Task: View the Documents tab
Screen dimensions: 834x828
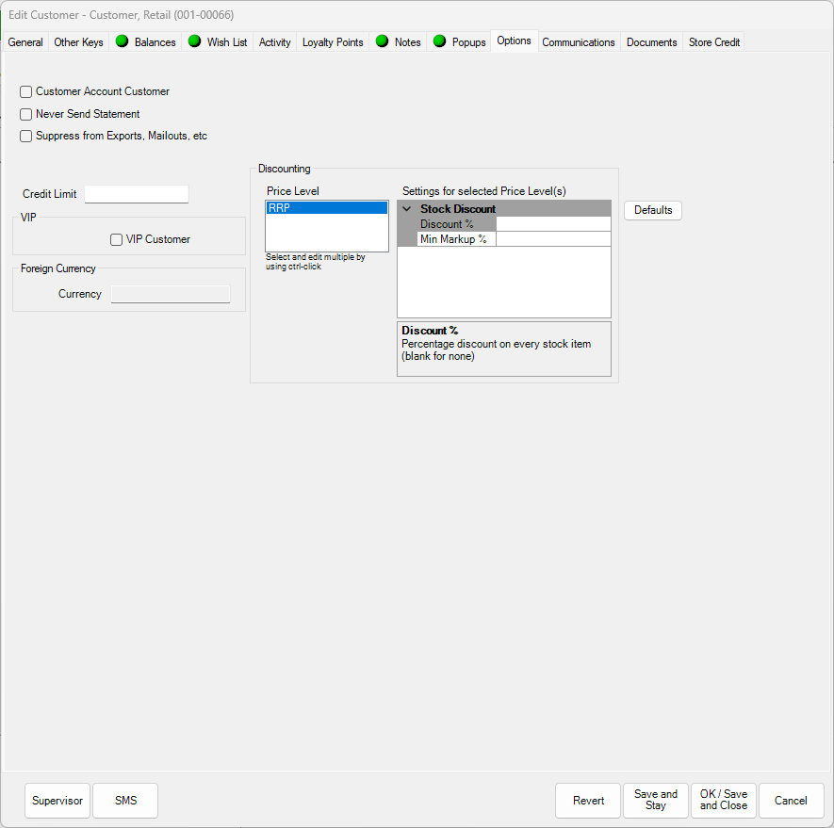Action: [x=651, y=41]
